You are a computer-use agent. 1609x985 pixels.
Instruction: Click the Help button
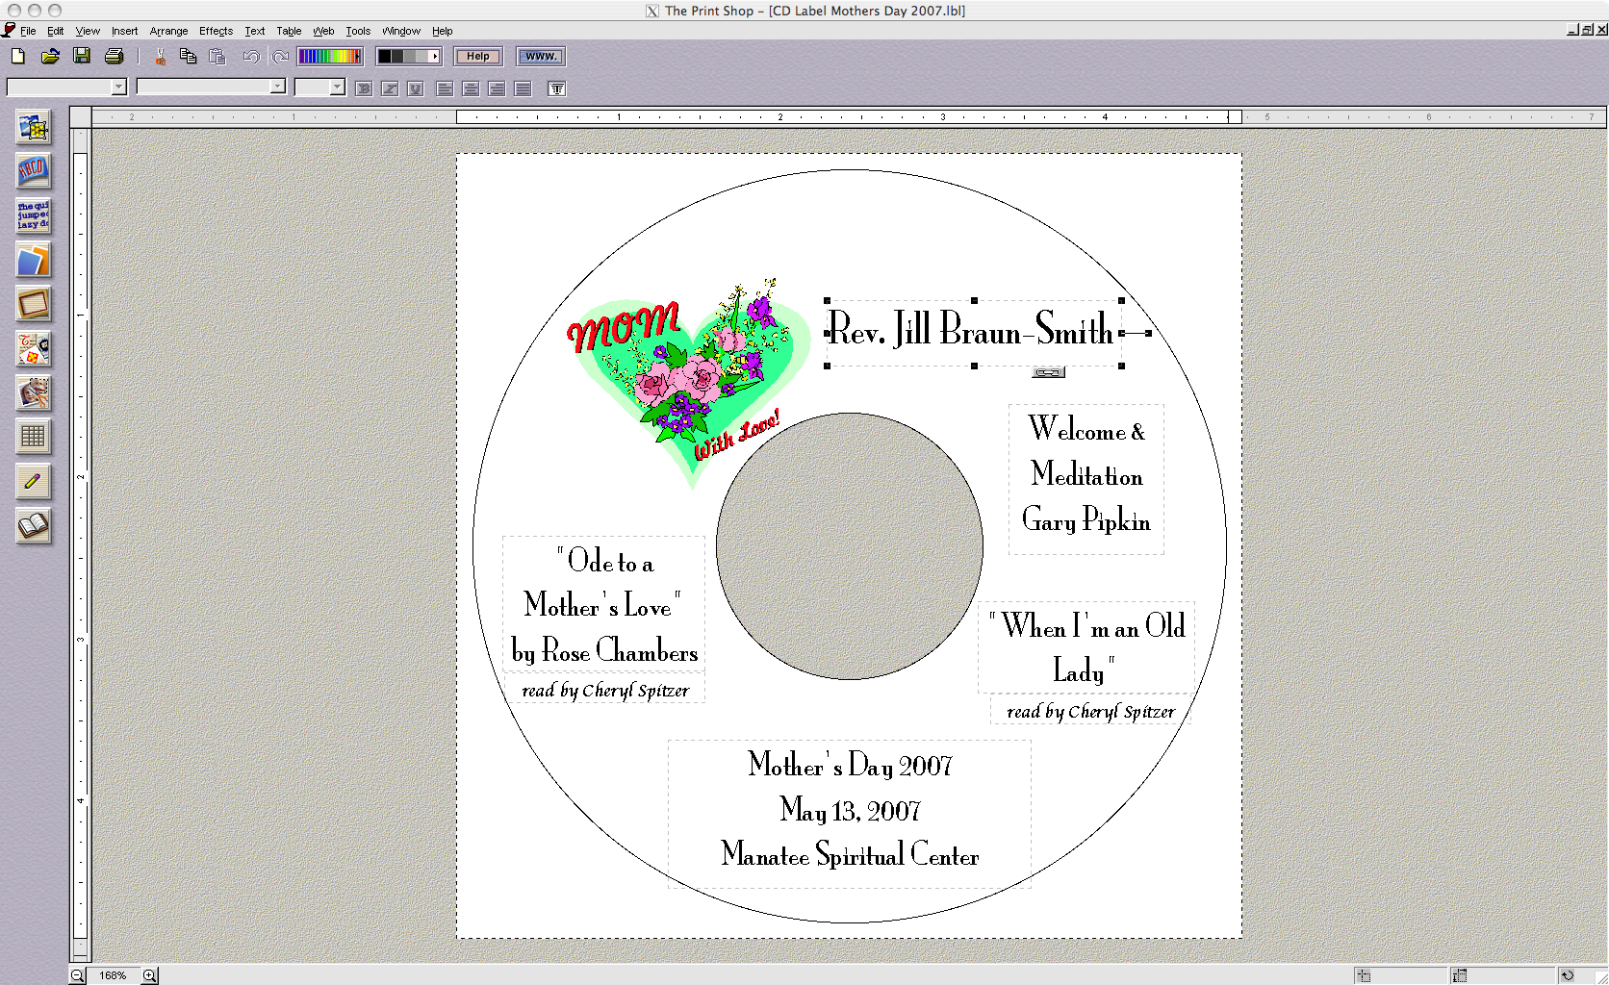pos(477,56)
